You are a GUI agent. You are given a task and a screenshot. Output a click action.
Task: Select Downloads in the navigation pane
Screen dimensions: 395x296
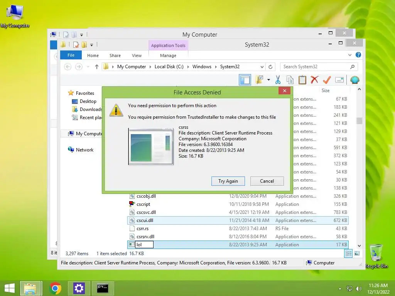(x=87, y=109)
